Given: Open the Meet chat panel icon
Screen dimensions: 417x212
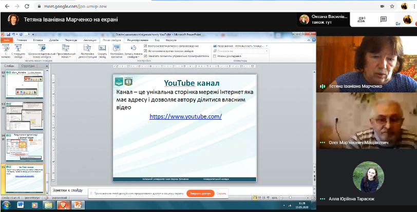Looking at the screenshot, I should (383, 20).
